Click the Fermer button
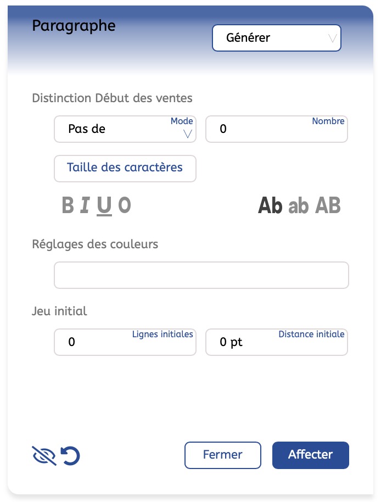Image resolution: width=381 pixels, height=502 pixels. pyautogui.click(x=223, y=455)
